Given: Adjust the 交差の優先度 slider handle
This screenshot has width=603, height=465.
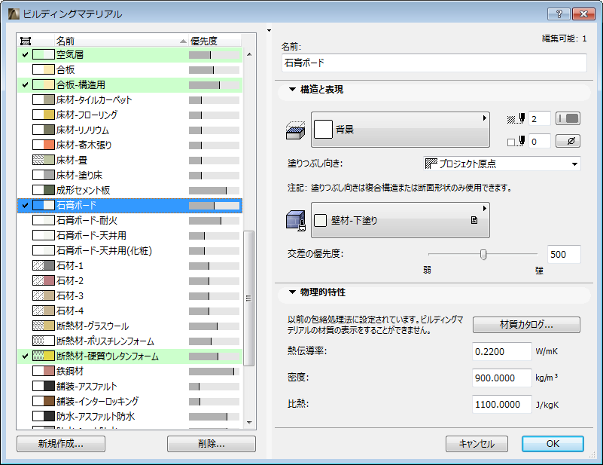Looking at the screenshot, I should point(483,255).
